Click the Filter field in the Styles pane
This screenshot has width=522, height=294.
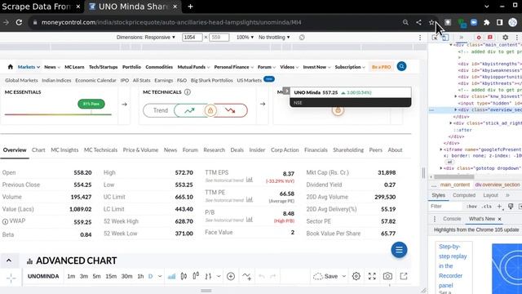446,207
